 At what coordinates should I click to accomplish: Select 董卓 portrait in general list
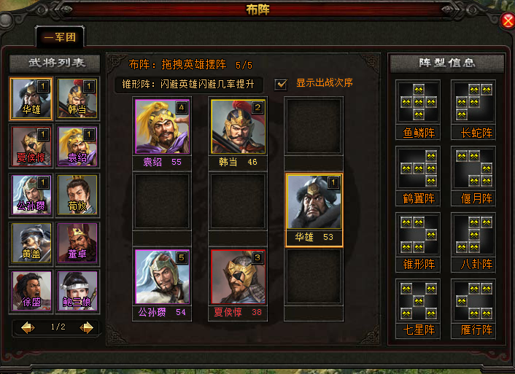[77, 243]
